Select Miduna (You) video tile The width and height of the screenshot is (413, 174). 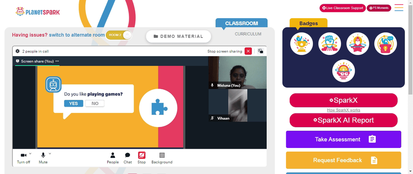(237, 73)
